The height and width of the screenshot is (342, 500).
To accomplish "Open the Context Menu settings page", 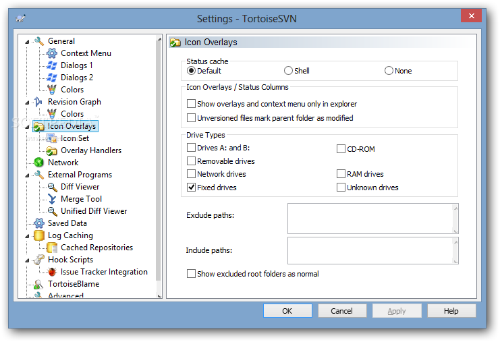I will (86, 53).
